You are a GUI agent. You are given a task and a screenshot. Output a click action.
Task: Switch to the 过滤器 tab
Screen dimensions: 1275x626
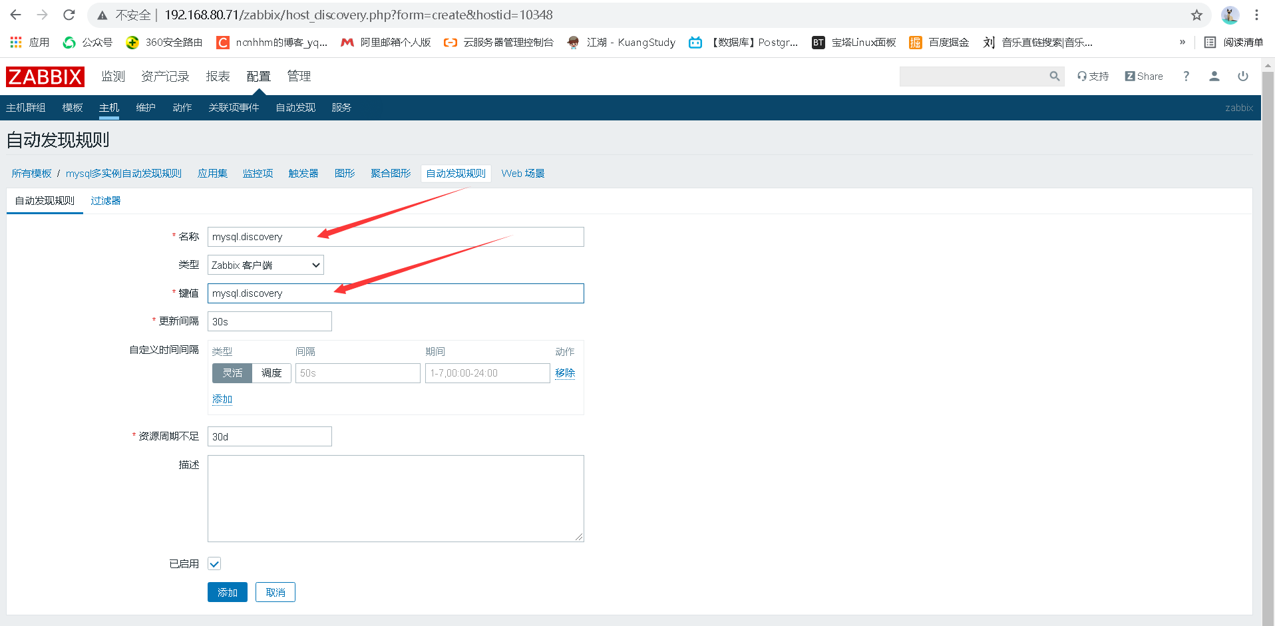pyautogui.click(x=106, y=201)
